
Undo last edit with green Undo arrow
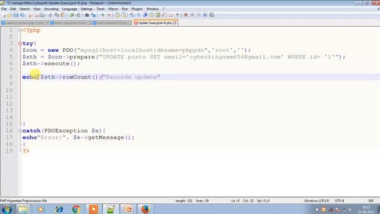(x=72, y=15)
